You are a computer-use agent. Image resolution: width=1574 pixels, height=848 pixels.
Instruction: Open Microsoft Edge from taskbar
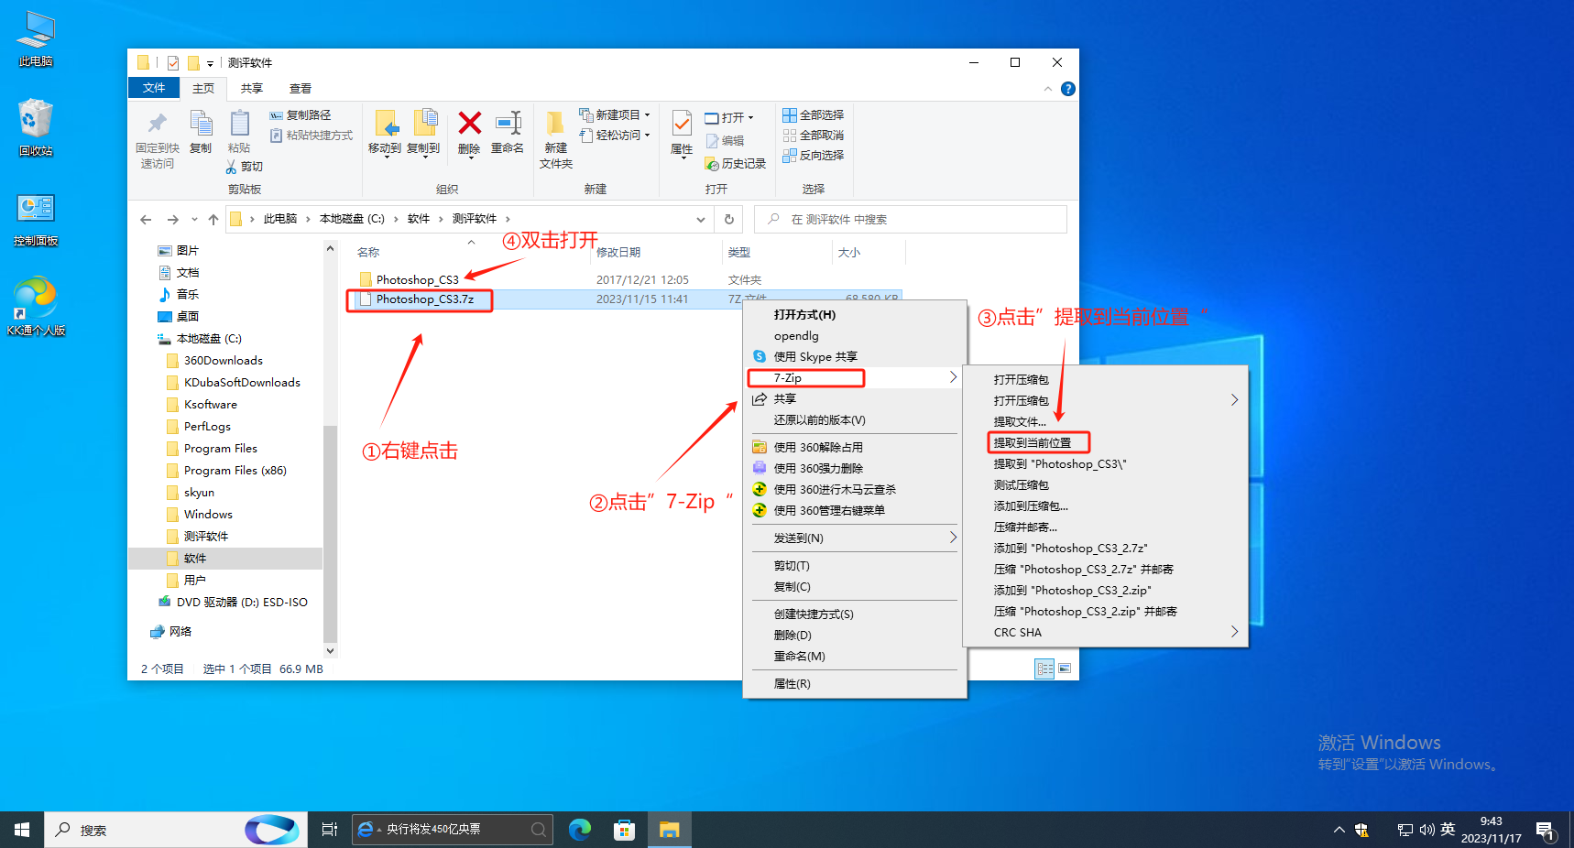coord(580,830)
